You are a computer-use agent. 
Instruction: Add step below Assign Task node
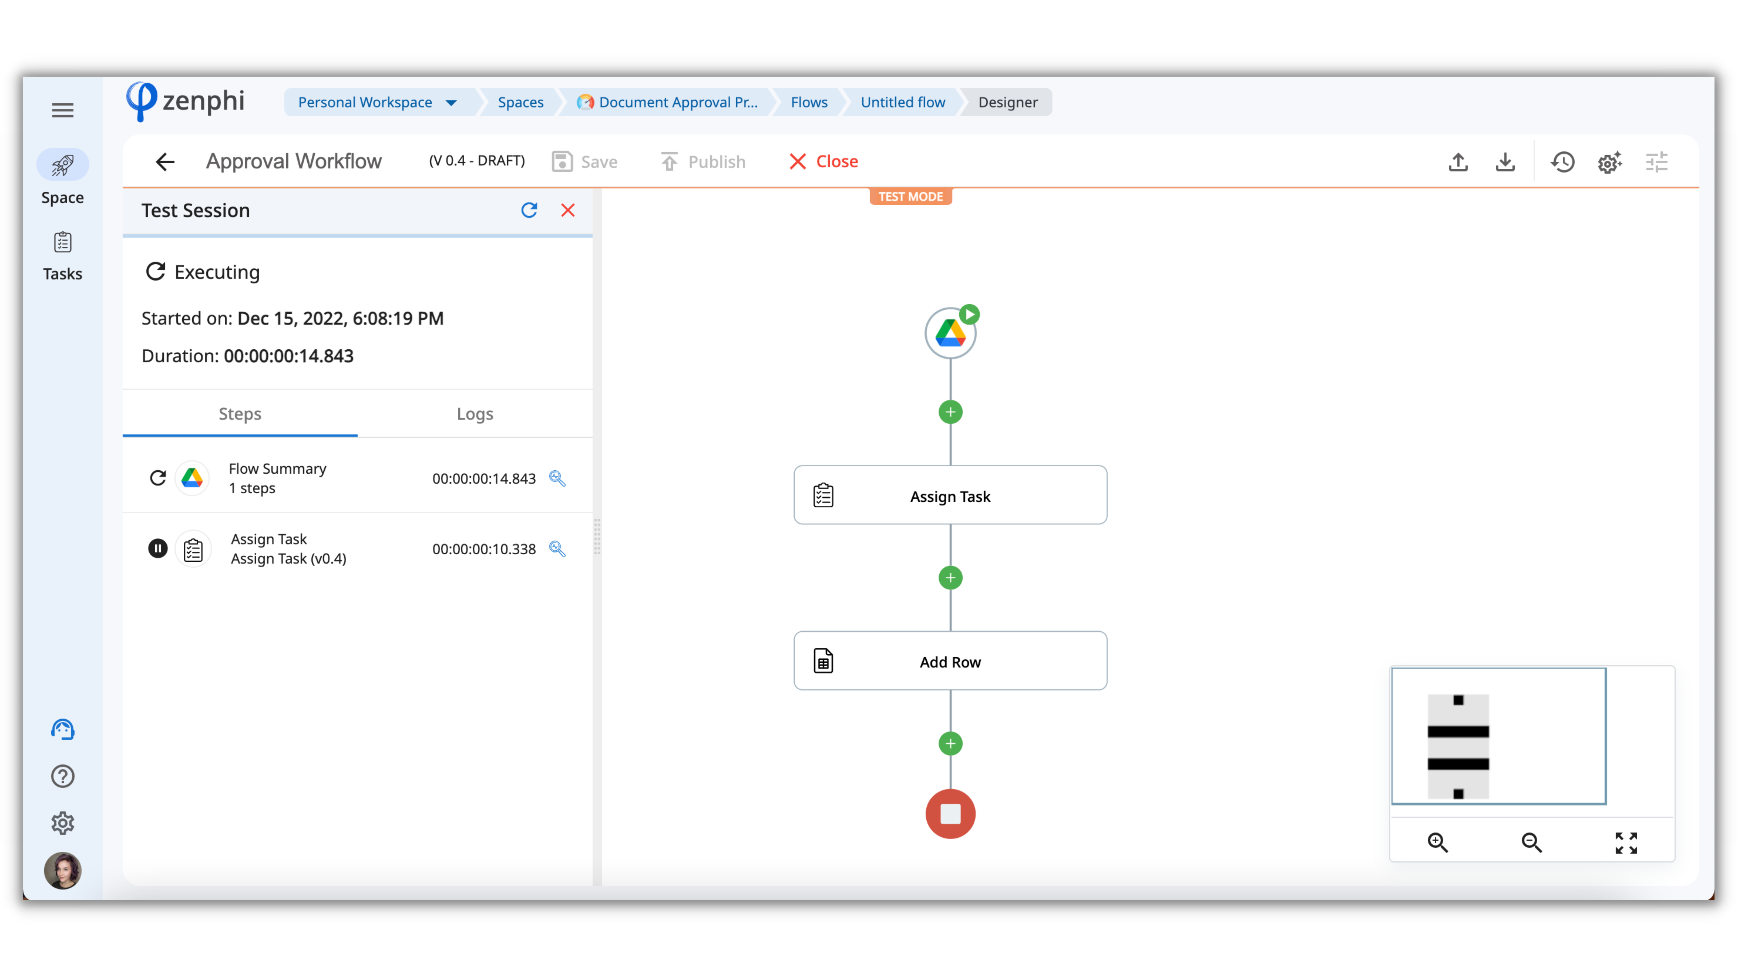coord(950,578)
